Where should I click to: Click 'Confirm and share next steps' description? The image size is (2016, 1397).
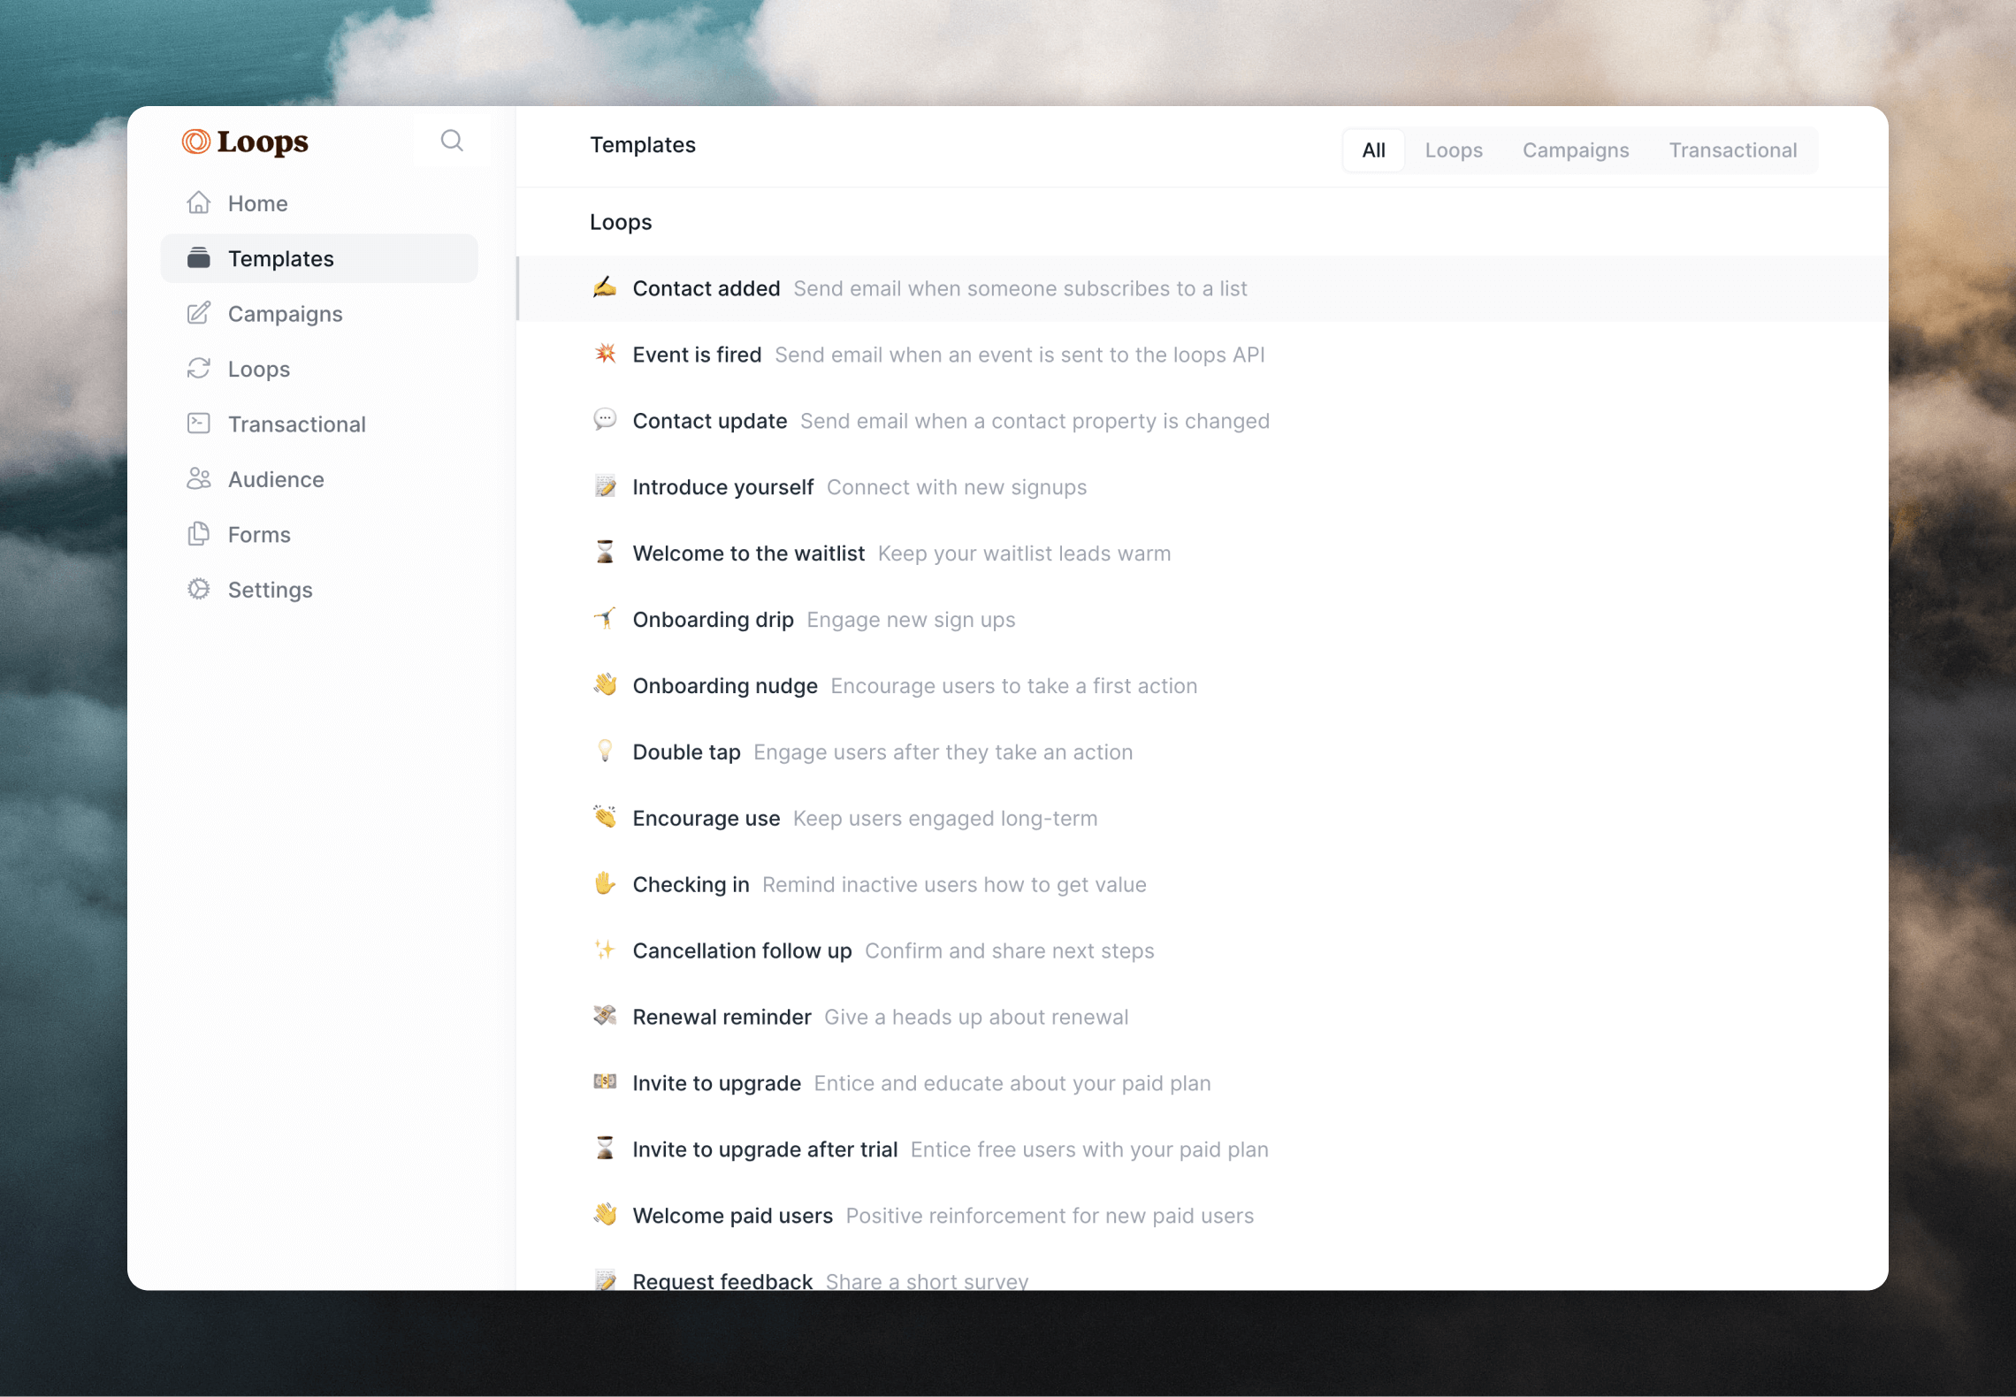point(1009,951)
